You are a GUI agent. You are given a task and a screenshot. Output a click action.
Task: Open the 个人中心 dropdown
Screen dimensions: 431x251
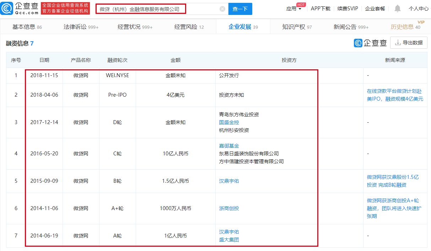[x=419, y=9]
